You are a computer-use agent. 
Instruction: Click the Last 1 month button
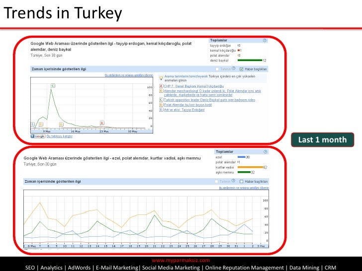(x=323, y=139)
